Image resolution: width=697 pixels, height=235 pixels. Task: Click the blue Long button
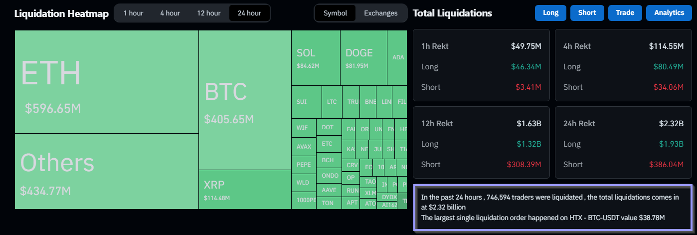click(x=550, y=13)
